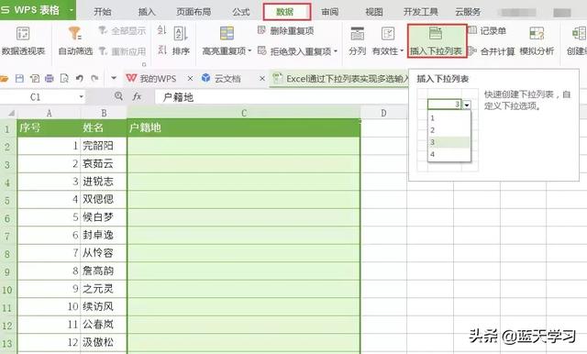The image size is (587, 354).
Task: Select name cell 封卓逸
Action: coord(104,235)
